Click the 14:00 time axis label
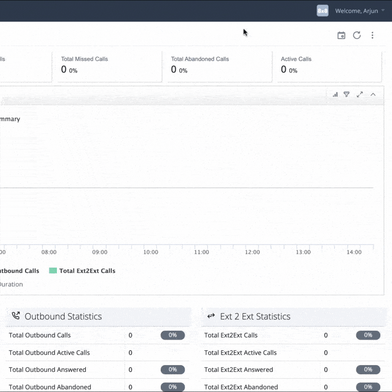The width and height of the screenshot is (392, 392). click(x=354, y=252)
